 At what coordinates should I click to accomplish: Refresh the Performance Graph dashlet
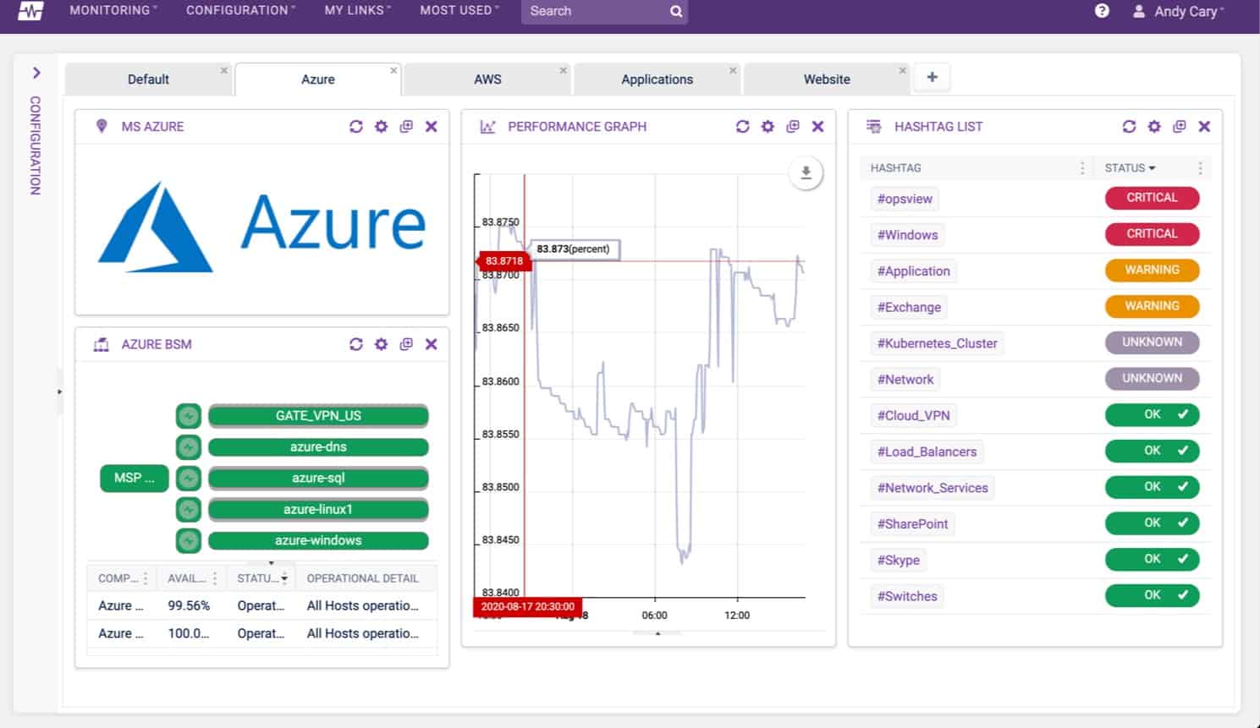[x=743, y=126]
